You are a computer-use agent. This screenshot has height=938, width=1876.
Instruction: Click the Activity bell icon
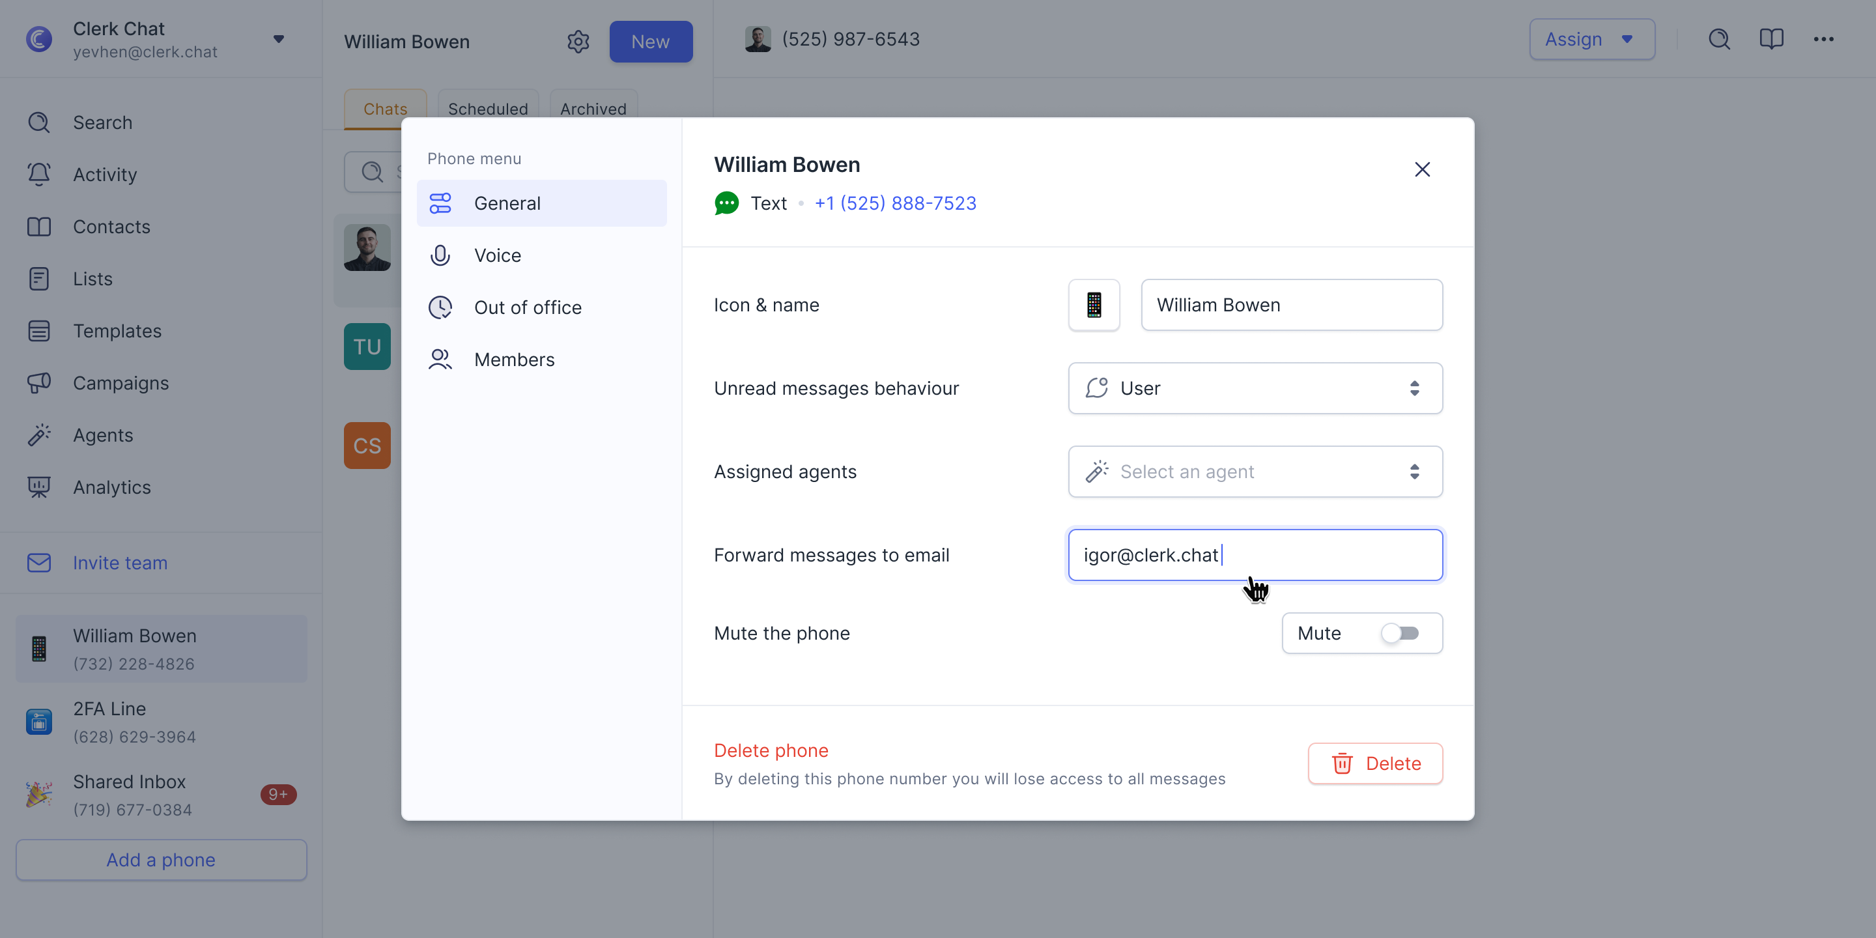[38, 175]
